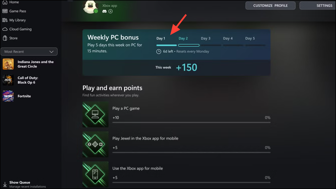This screenshot has height=189, width=336.
Task: Click the Day 1 progress bar segment
Action: tap(166, 45)
